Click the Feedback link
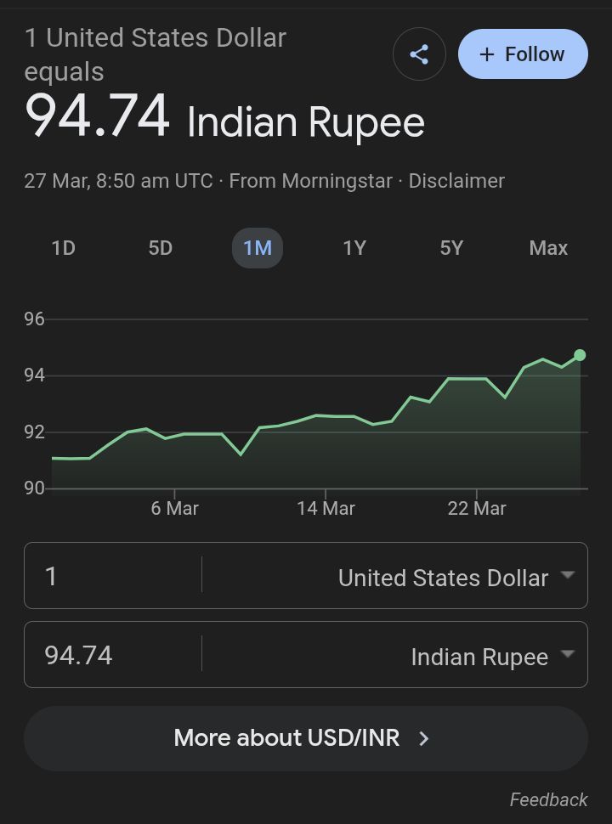Image resolution: width=612 pixels, height=824 pixels. [x=548, y=799]
